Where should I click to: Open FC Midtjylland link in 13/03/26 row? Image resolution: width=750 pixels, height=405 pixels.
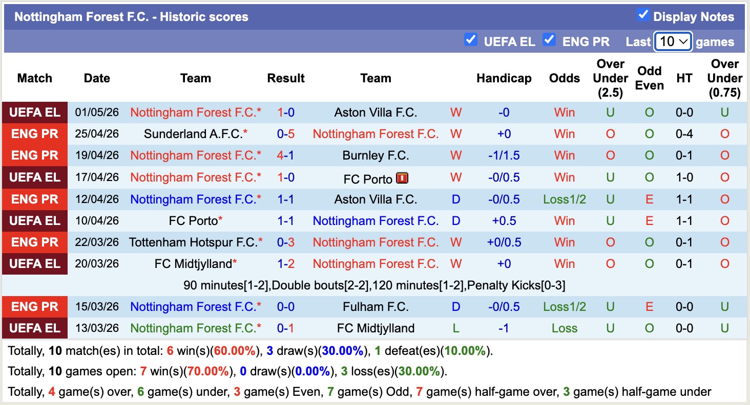pyautogui.click(x=376, y=328)
